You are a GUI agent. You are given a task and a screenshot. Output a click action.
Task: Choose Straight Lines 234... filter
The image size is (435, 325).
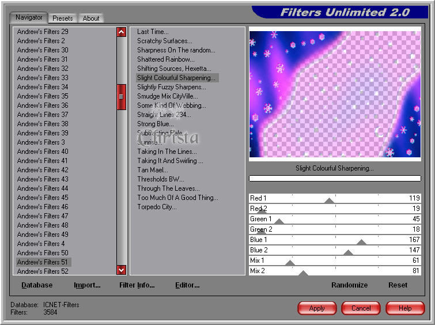164,115
